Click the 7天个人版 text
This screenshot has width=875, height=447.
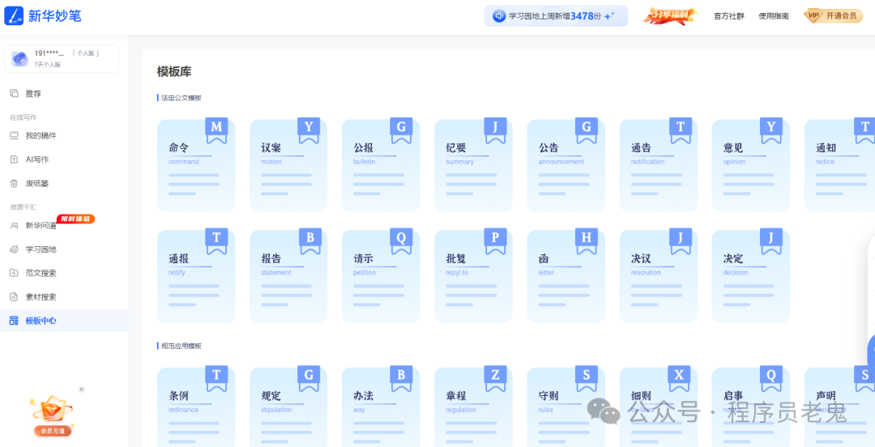[48, 65]
